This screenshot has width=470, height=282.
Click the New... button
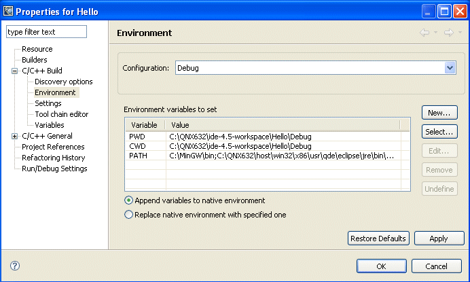[x=439, y=112]
